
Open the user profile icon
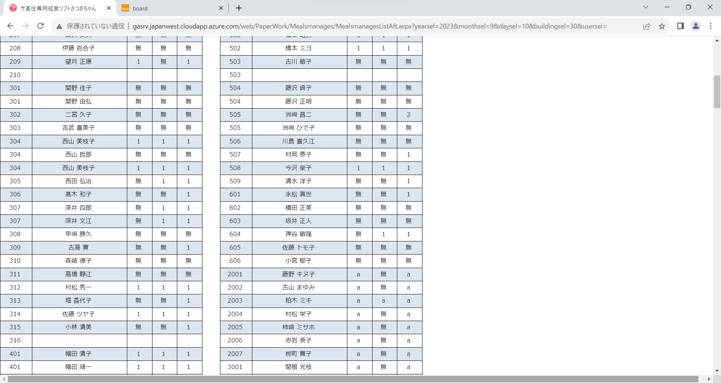(x=695, y=26)
